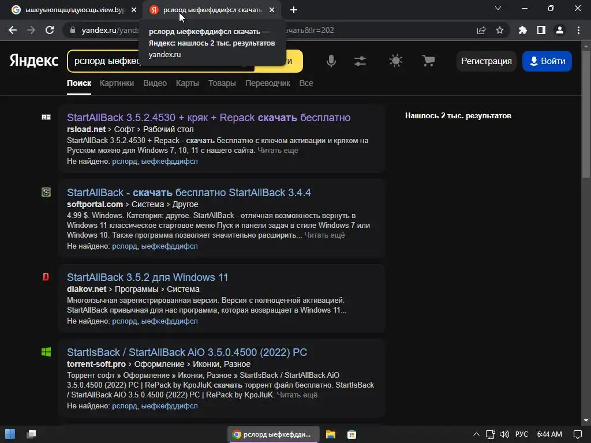Show hidden system tray icons
Image resolution: width=591 pixels, height=443 pixels.
476,434
